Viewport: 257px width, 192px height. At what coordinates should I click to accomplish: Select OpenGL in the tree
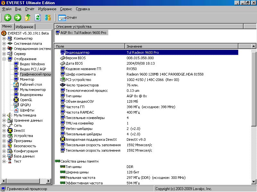[26, 100]
